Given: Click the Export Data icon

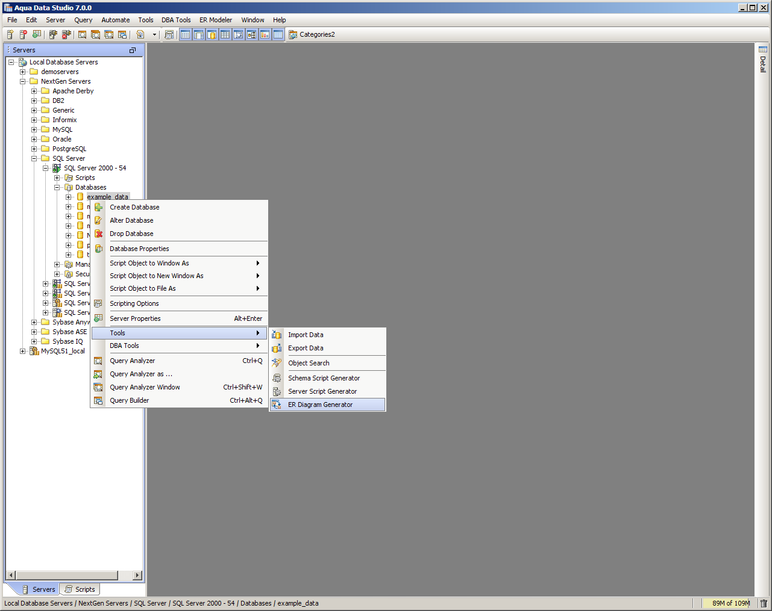Looking at the screenshot, I should (277, 348).
